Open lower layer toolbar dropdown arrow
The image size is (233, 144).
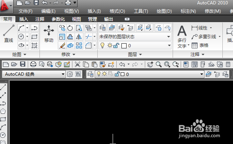tap(202, 74)
